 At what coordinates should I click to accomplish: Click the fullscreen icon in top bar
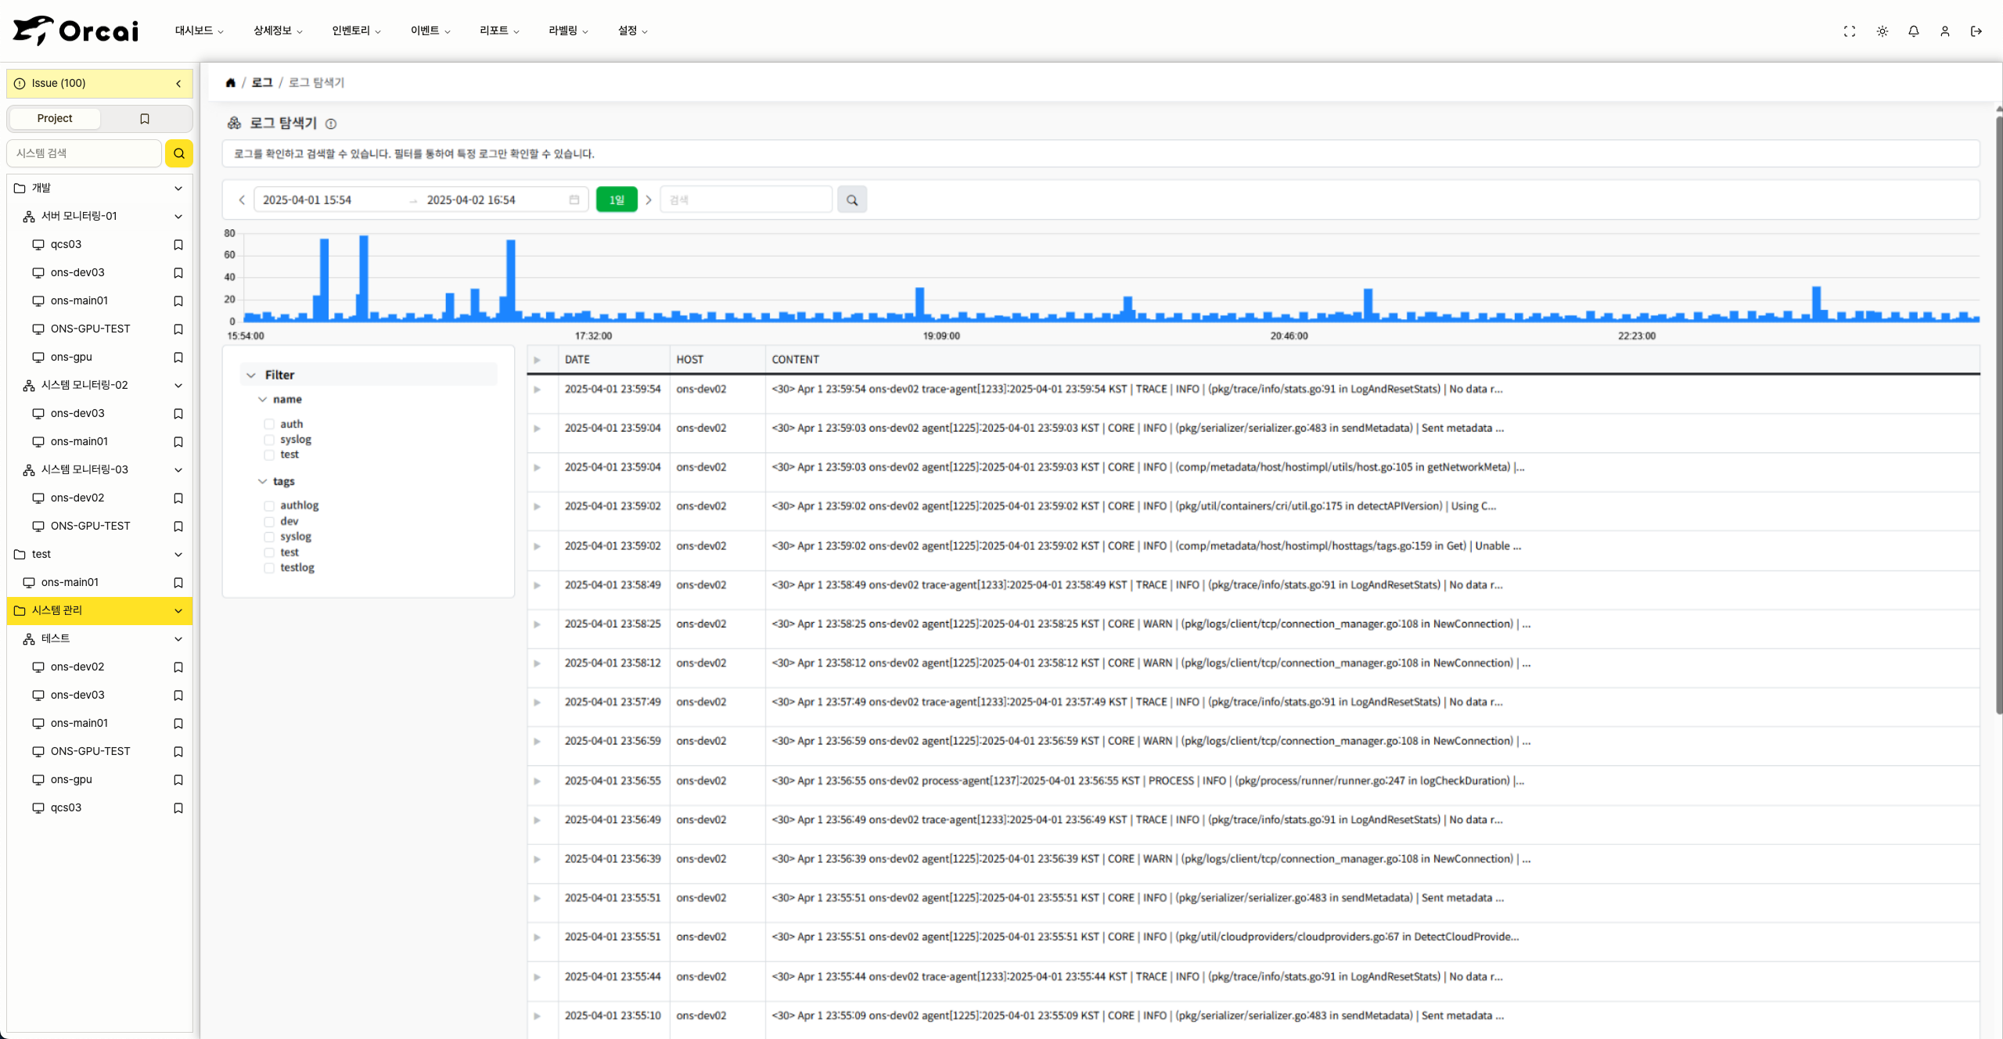1850,31
